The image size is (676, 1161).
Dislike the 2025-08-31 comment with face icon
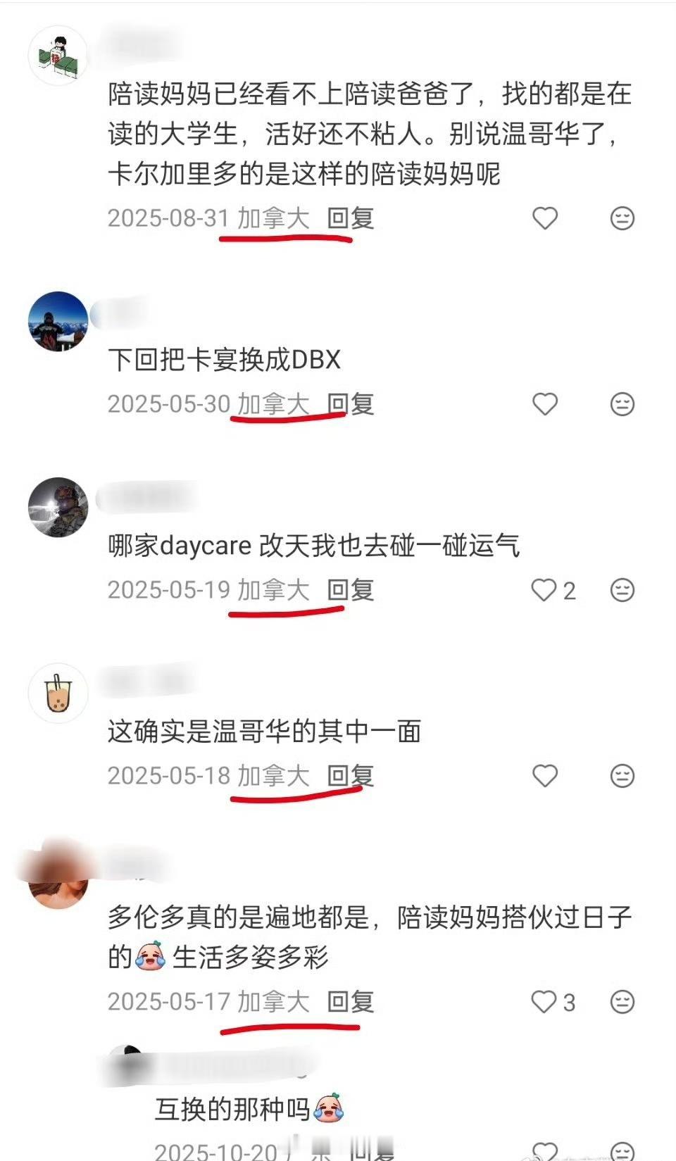[622, 218]
